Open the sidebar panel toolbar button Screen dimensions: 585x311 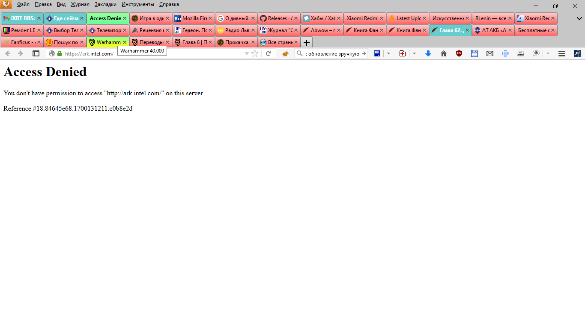point(36,53)
